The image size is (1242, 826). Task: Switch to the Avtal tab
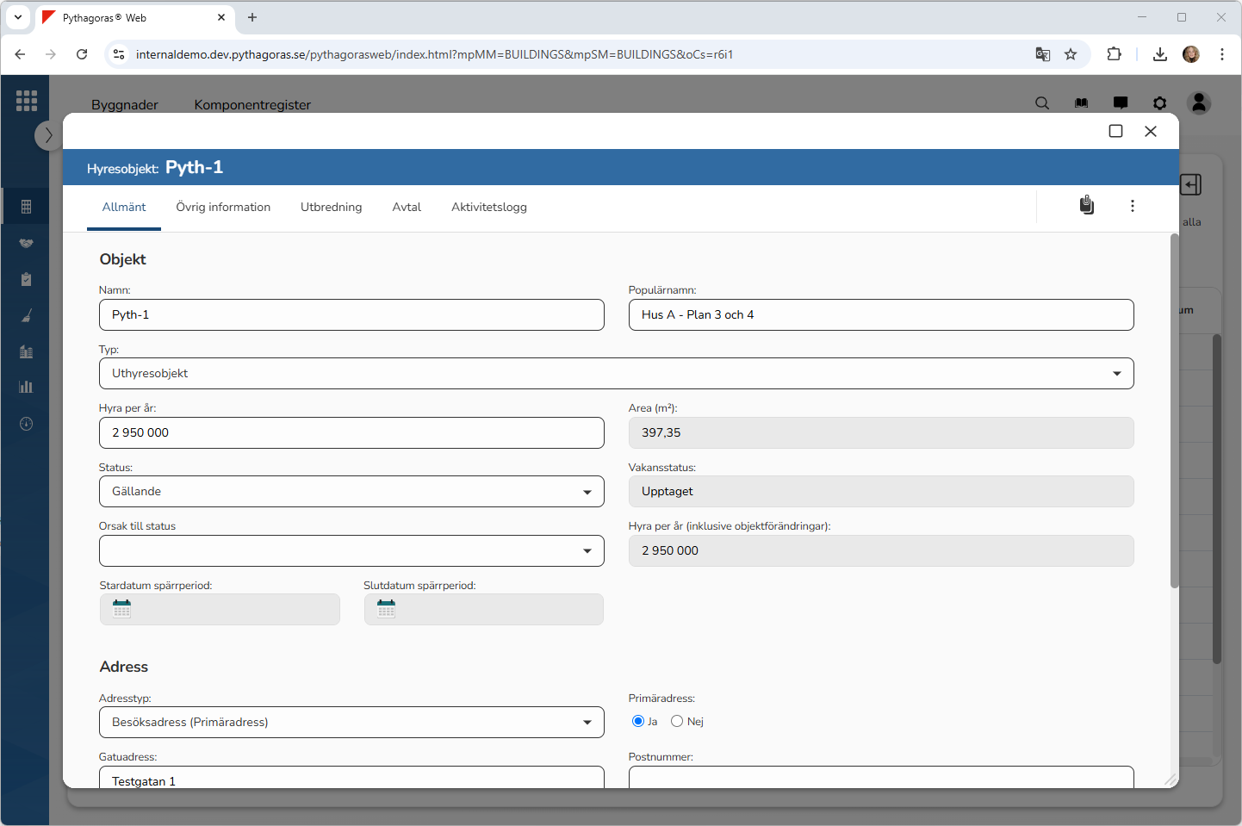407,208
